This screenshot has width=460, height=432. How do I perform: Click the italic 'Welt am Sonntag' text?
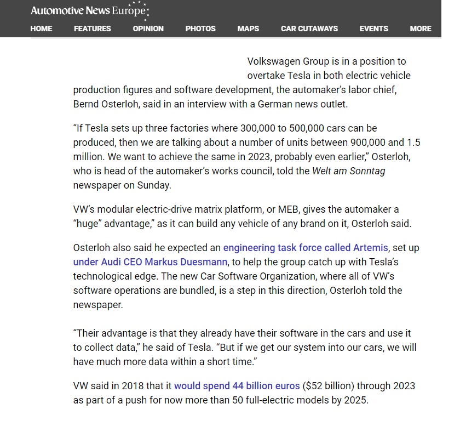coord(348,170)
